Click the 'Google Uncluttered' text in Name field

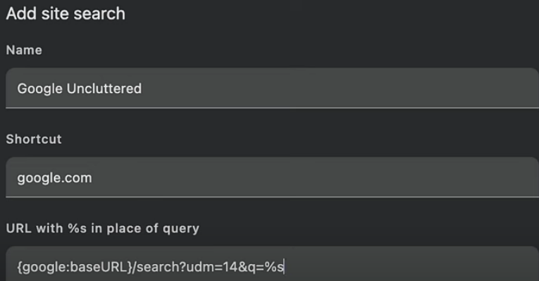pos(80,89)
